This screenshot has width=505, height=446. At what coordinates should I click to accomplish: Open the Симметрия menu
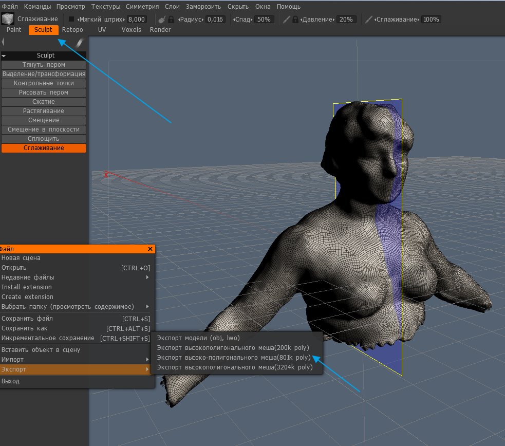click(142, 7)
